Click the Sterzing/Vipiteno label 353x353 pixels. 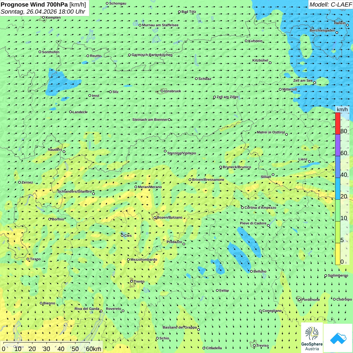(x=182, y=153)
